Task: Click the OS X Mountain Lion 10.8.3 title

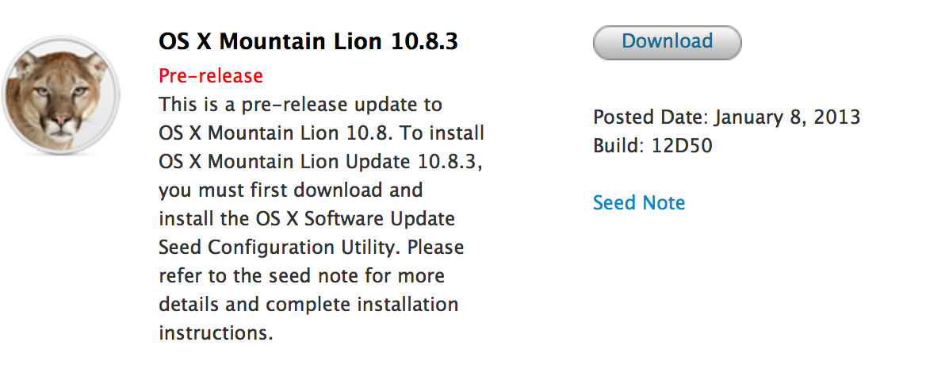Action: [x=308, y=41]
